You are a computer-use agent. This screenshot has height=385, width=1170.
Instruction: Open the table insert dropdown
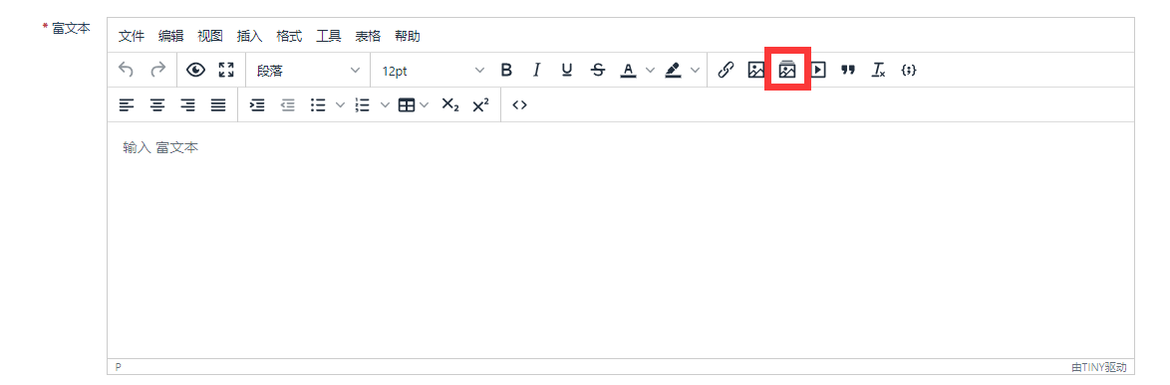[x=414, y=105]
